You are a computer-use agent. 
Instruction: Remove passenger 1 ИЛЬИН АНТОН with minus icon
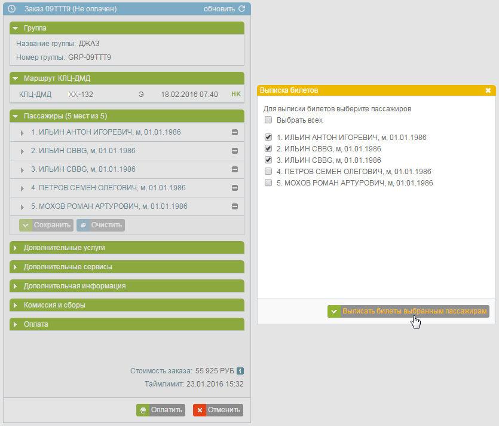[x=235, y=132]
